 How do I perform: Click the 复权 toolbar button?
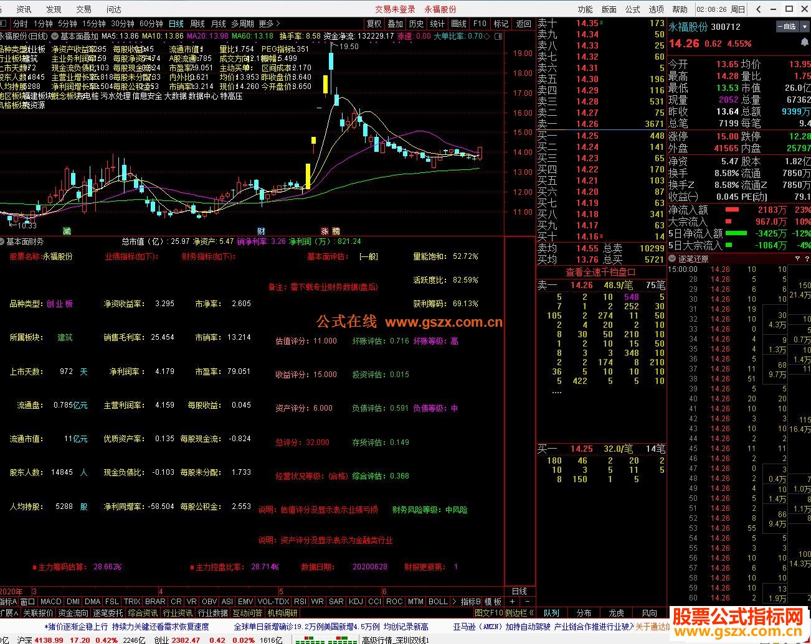(374, 24)
